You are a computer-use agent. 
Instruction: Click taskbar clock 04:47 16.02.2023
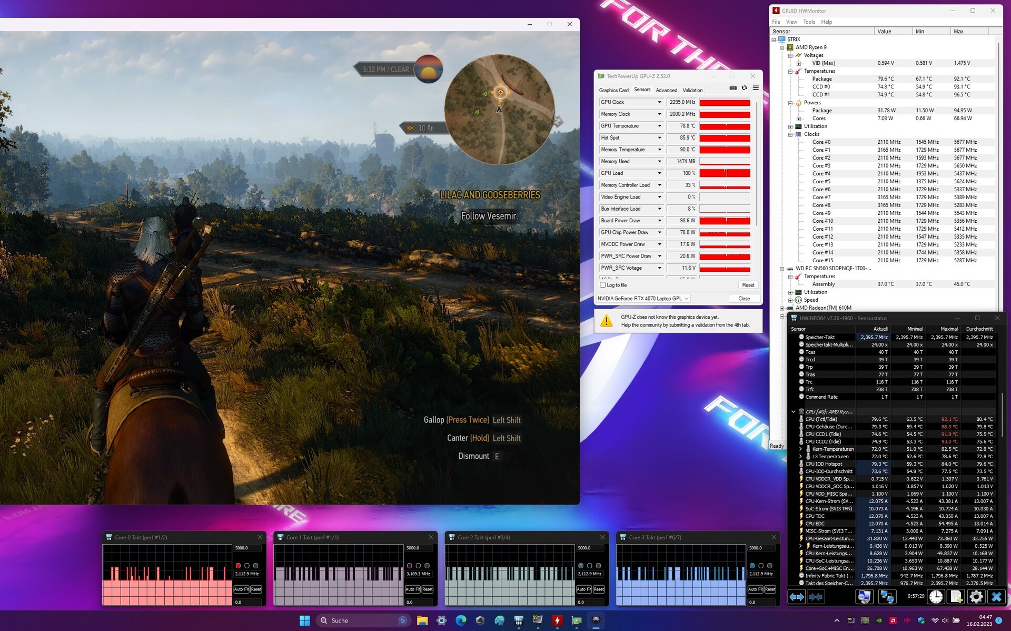979,620
